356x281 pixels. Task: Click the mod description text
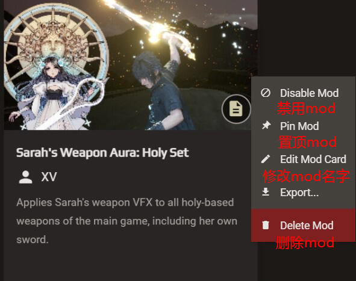click(126, 221)
